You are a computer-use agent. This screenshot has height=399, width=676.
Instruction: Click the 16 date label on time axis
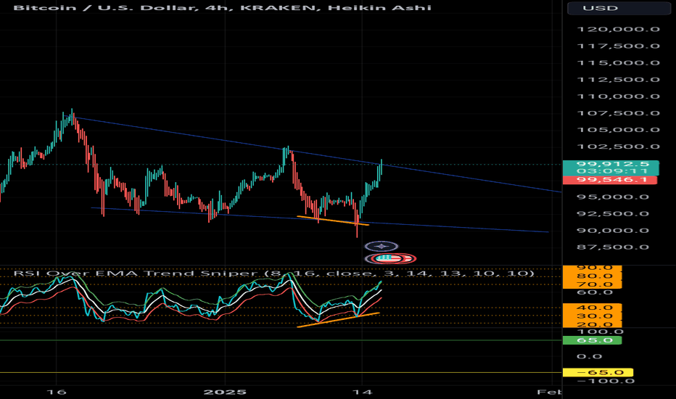[57, 392]
